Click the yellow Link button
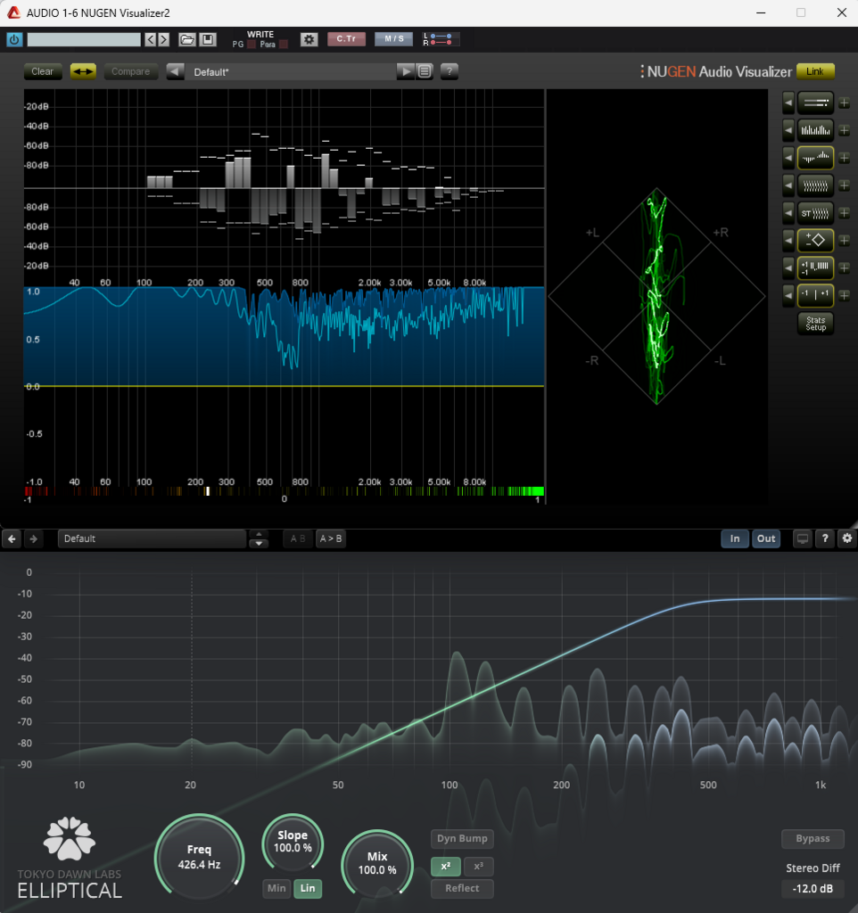This screenshot has height=913, width=858. point(815,71)
